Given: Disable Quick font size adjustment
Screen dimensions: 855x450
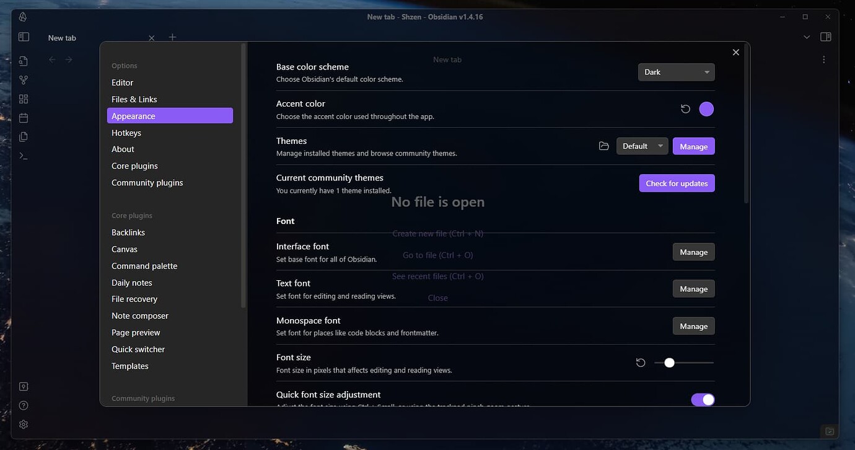Looking at the screenshot, I should 703,400.
